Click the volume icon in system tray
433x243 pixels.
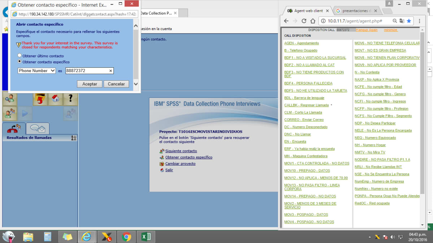click(393, 237)
